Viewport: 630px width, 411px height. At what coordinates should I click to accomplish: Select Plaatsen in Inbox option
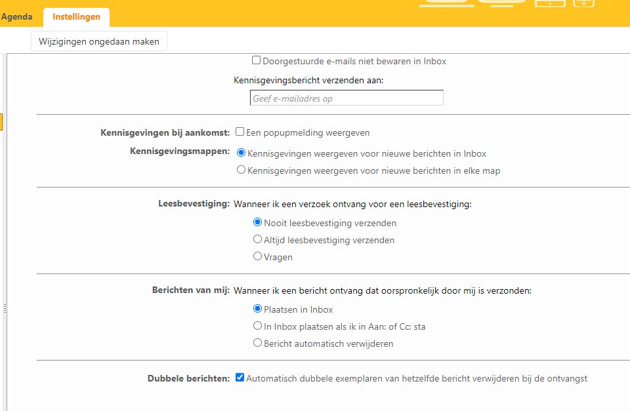coord(257,309)
